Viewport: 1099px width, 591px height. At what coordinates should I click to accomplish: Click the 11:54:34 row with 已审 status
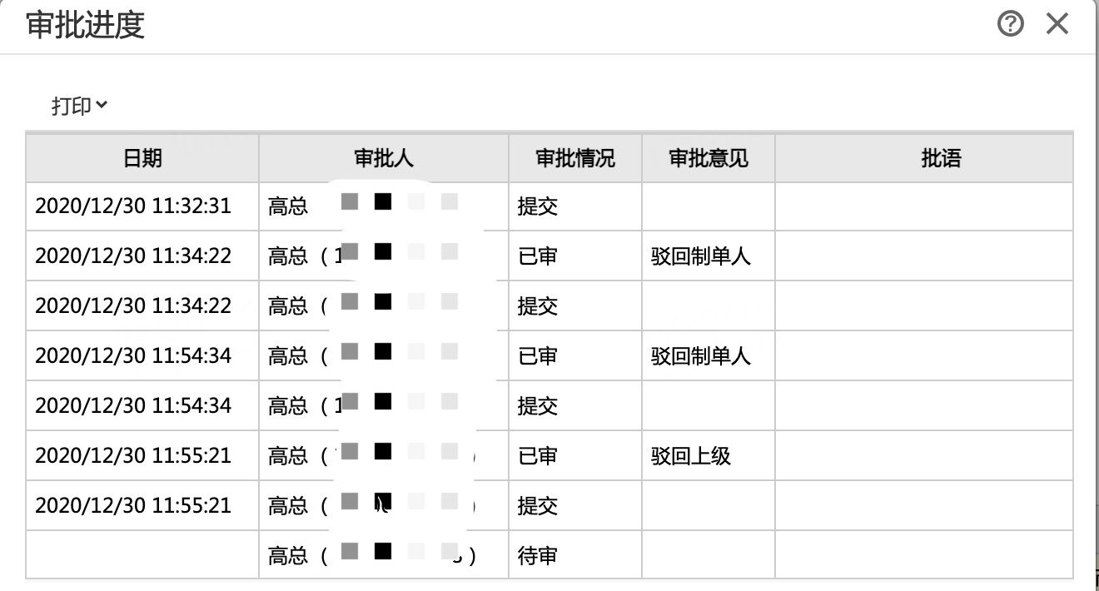[549, 356]
